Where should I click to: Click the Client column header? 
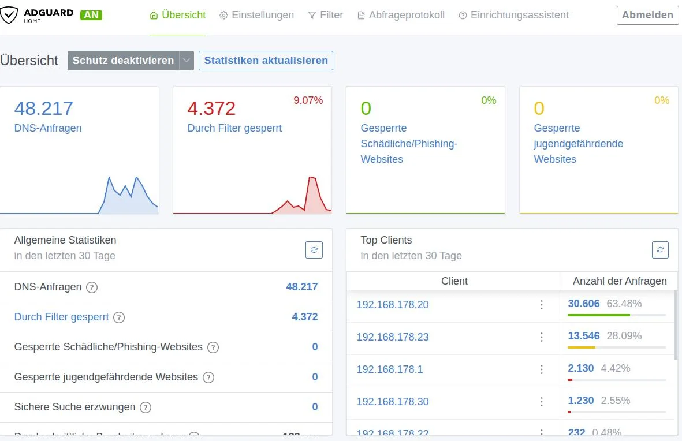(454, 281)
